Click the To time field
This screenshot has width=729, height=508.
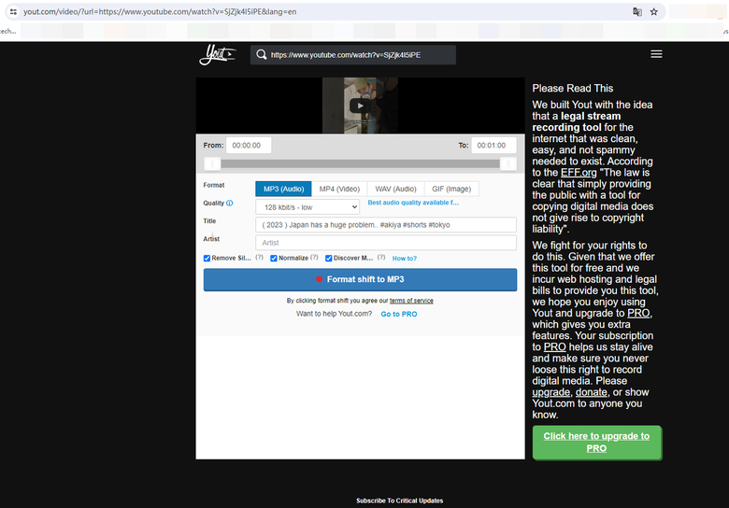click(x=493, y=146)
